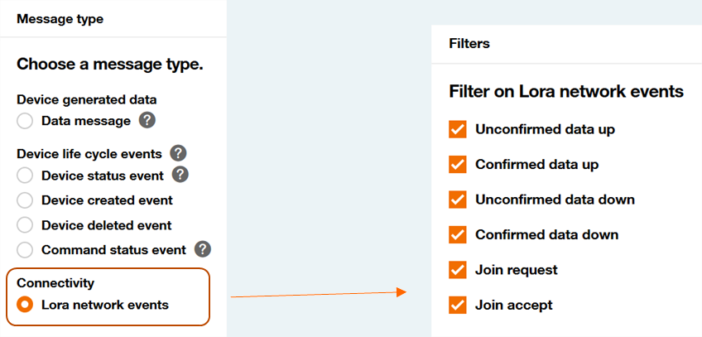Select the Data message radio button

coord(25,121)
